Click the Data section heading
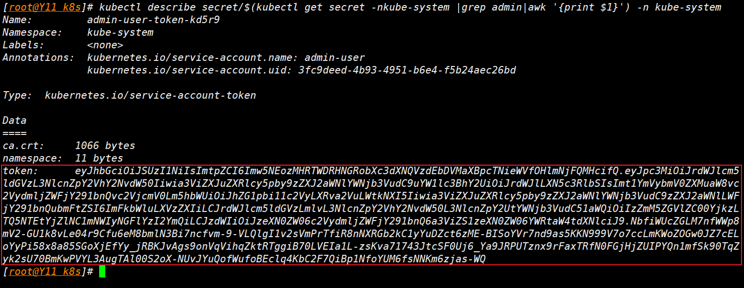Image resolution: width=744 pixels, height=288 pixels. click(14, 120)
